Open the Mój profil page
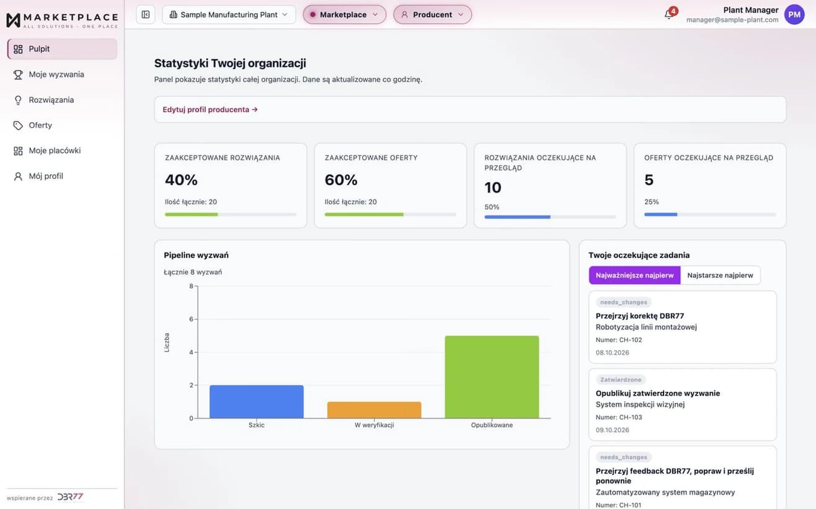 pyautogui.click(x=62, y=176)
